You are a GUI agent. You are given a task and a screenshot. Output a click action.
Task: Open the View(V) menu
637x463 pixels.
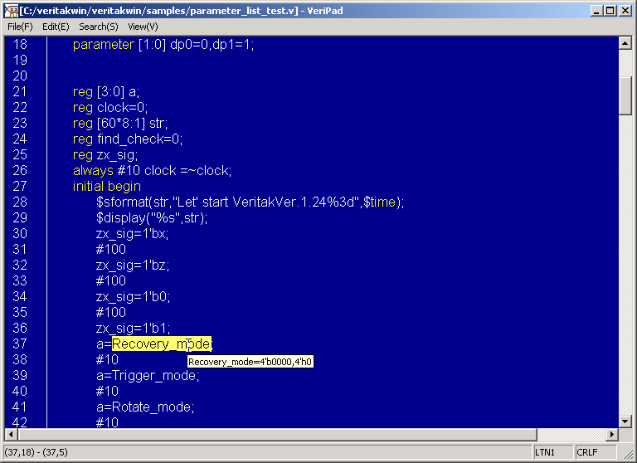pyautogui.click(x=143, y=27)
